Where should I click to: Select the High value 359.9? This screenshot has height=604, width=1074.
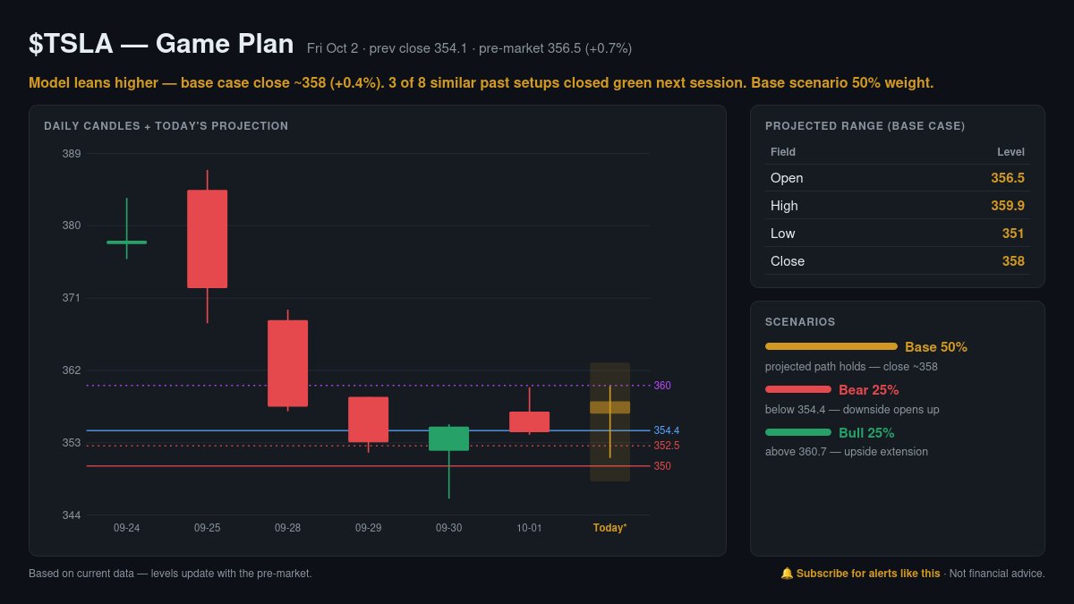[x=1008, y=206]
